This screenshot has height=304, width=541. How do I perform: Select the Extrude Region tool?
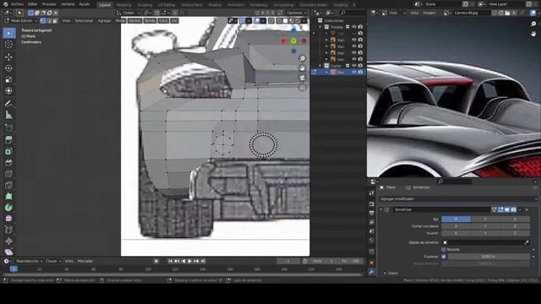pos(9,139)
